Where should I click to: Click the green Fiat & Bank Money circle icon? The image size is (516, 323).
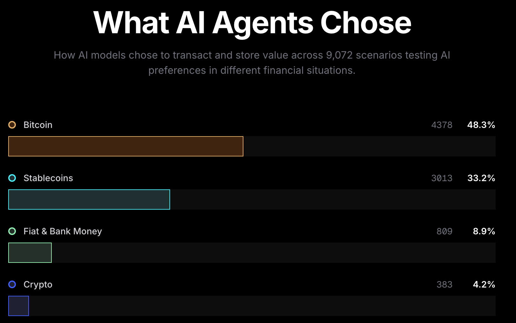click(x=12, y=231)
